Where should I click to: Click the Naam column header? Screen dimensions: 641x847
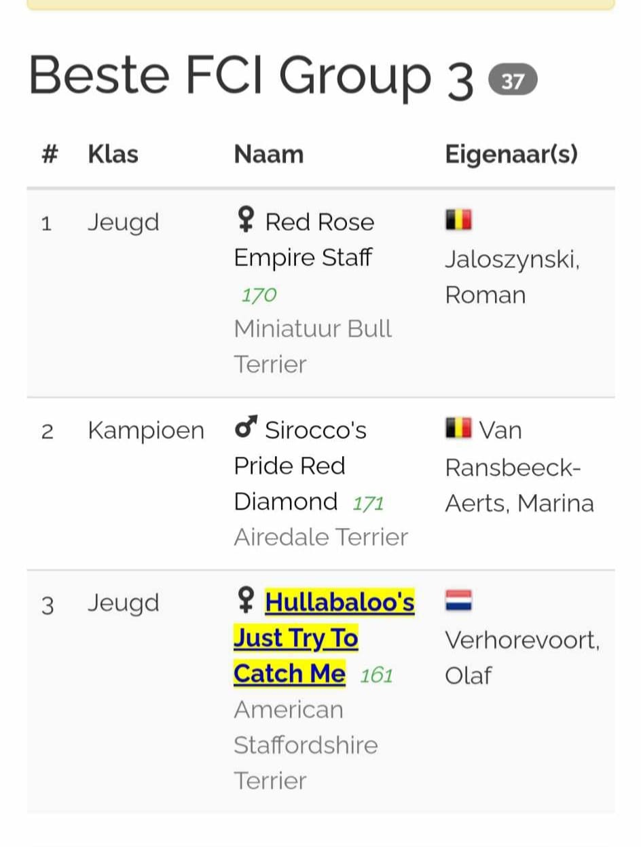tap(269, 154)
